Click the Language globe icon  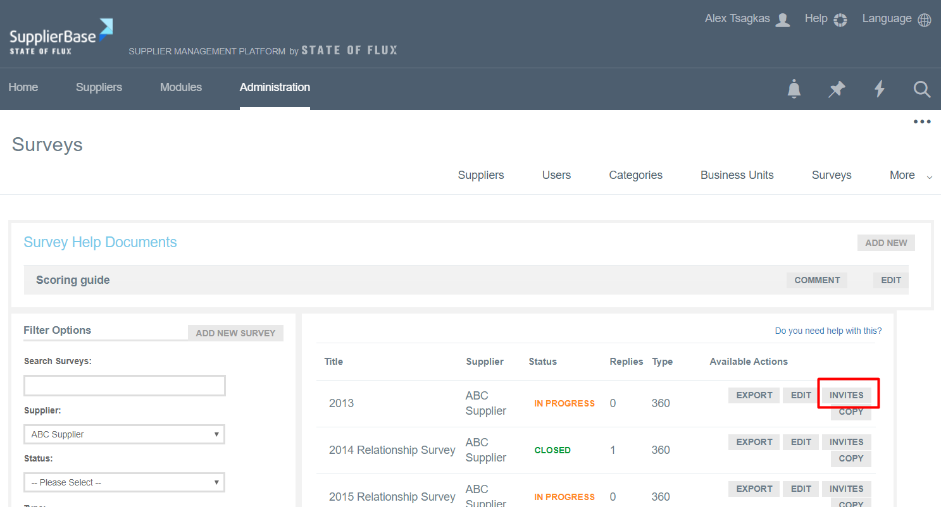[x=924, y=20]
